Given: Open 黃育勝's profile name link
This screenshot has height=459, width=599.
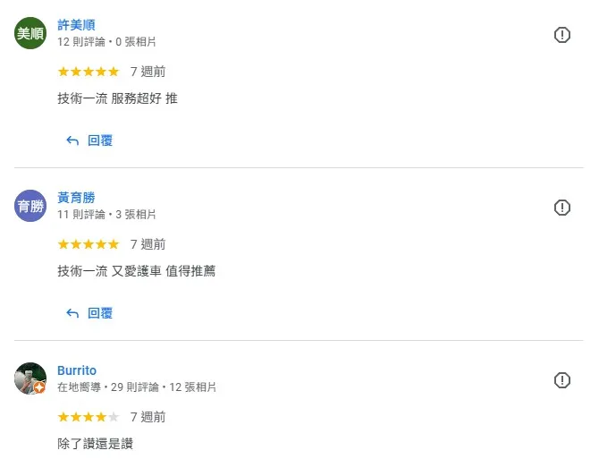Looking at the screenshot, I should click(x=76, y=198).
